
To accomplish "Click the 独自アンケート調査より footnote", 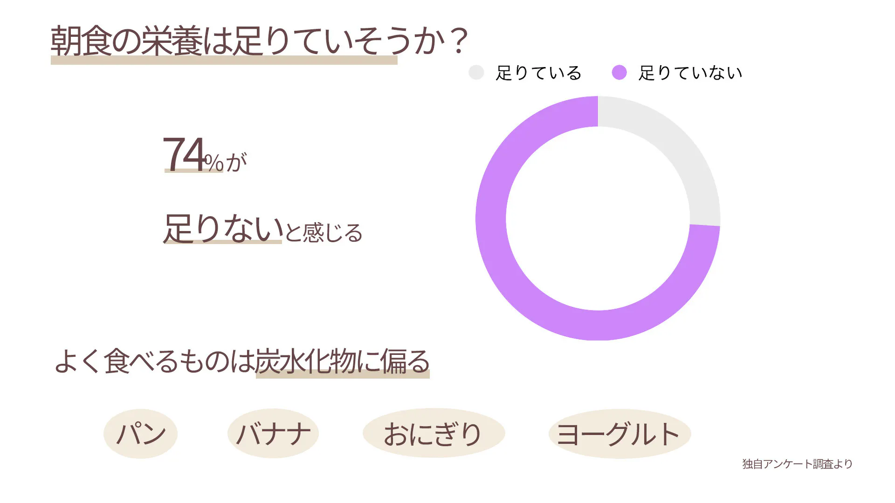I will pyautogui.click(x=797, y=464).
